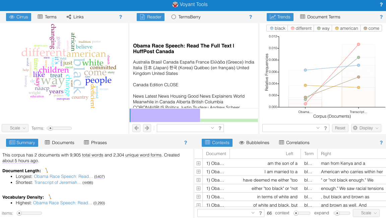Switch to the Terms tab

tap(47, 17)
